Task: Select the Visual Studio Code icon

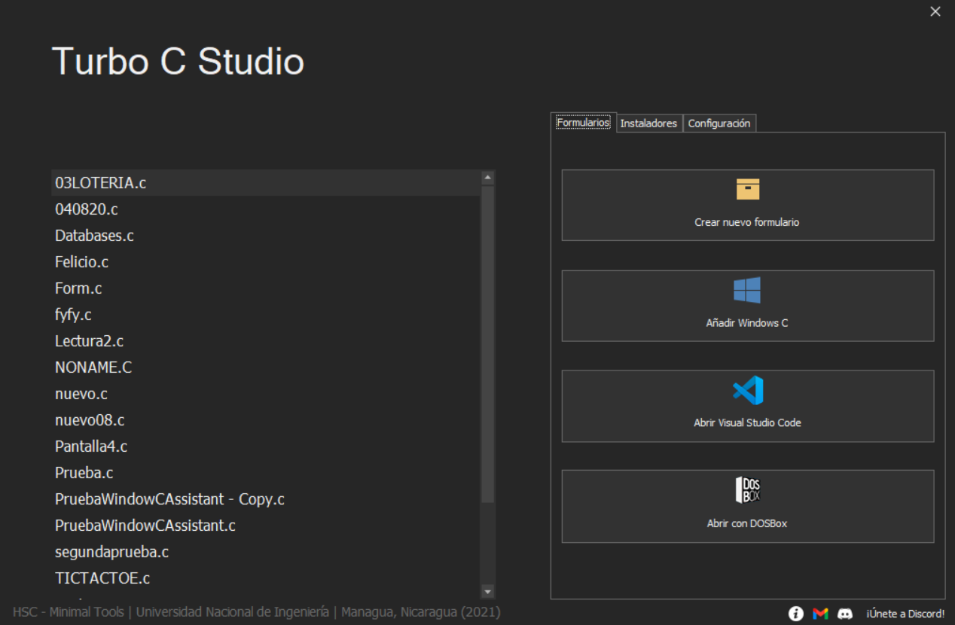Action: (747, 390)
